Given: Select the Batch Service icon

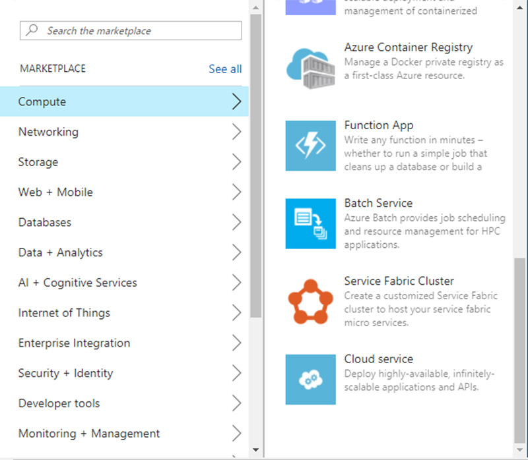Looking at the screenshot, I should 310,223.
